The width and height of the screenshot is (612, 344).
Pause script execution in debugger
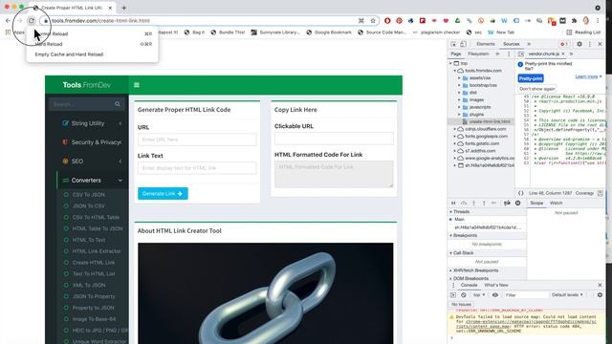(453, 203)
